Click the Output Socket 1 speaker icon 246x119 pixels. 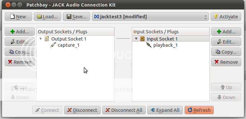click(47, 39)
